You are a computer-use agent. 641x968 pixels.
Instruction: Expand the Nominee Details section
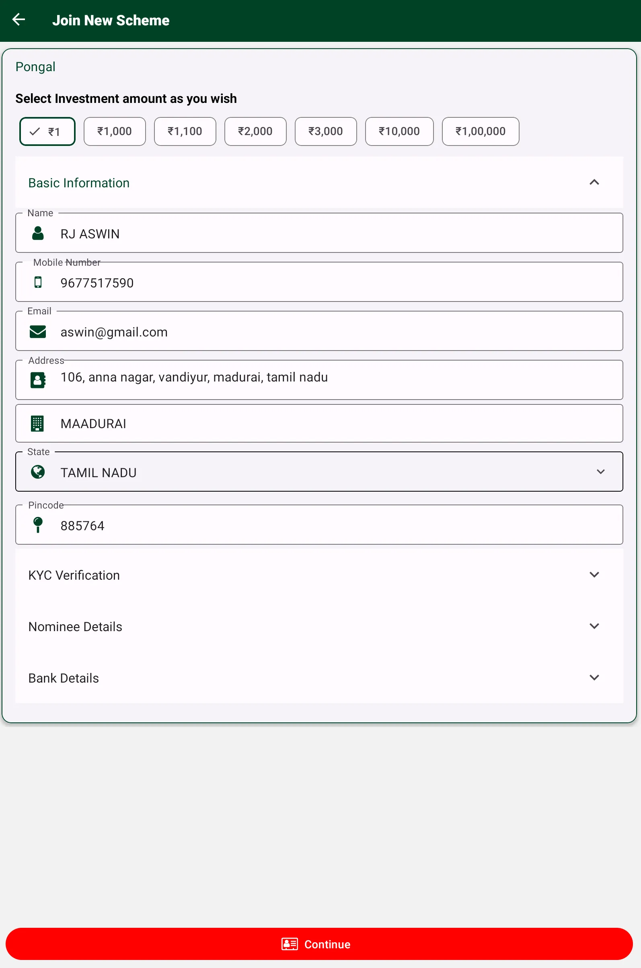tap(319, 626)
